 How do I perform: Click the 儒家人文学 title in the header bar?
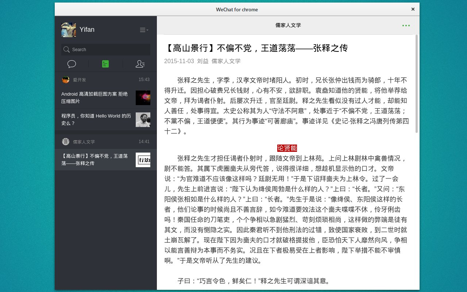click(288, 26)
